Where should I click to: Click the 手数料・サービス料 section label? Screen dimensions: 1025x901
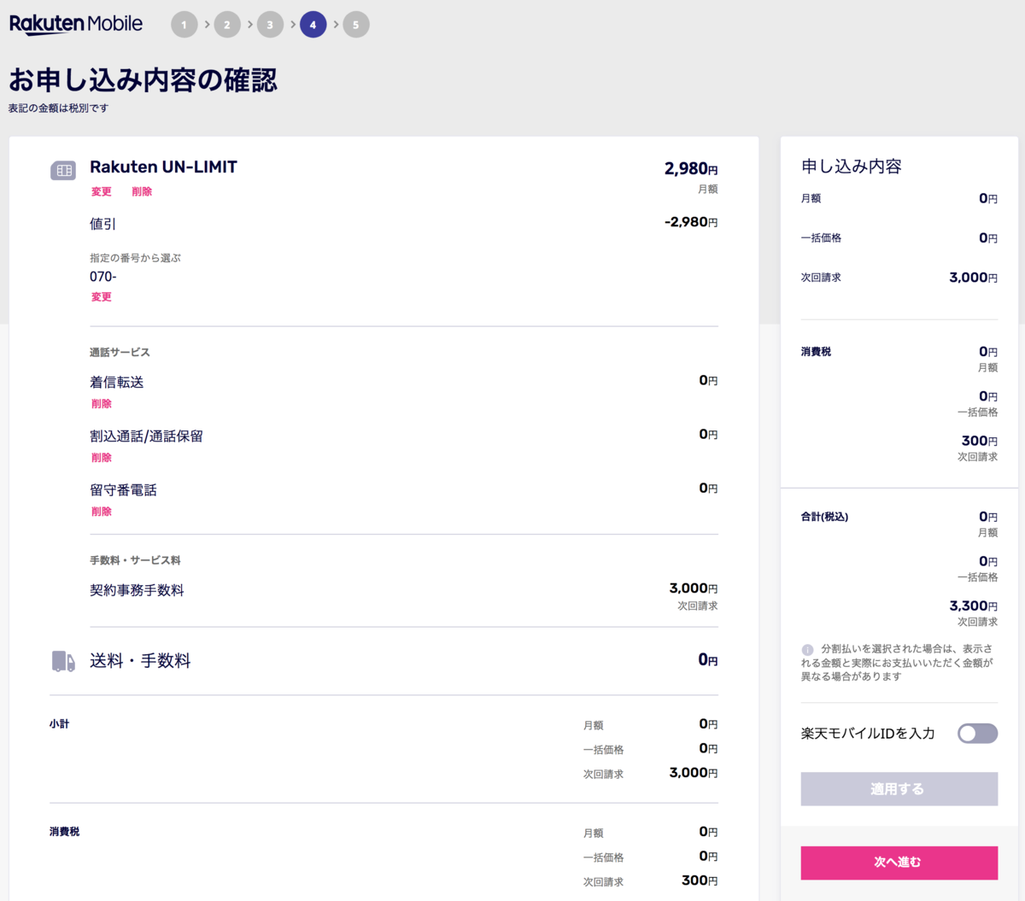135,561
